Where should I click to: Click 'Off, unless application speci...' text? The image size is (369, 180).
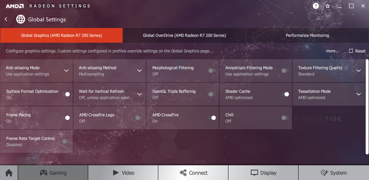(x=106, y=98)
